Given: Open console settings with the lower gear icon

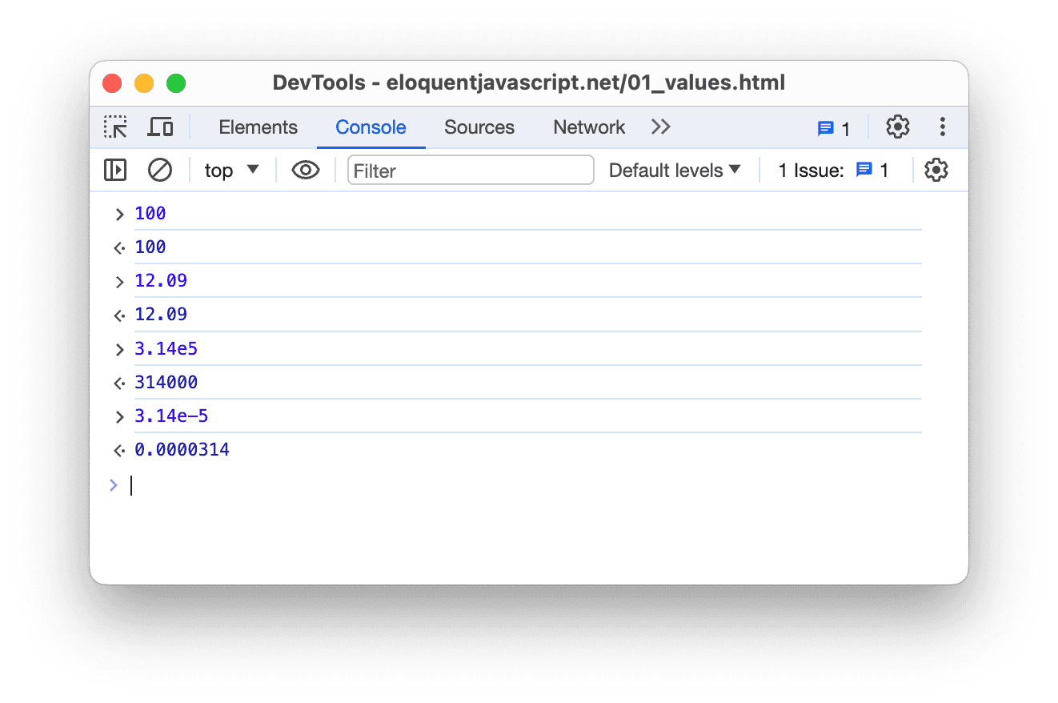Looking at the screenshot, I should click(x=936, y=170).
